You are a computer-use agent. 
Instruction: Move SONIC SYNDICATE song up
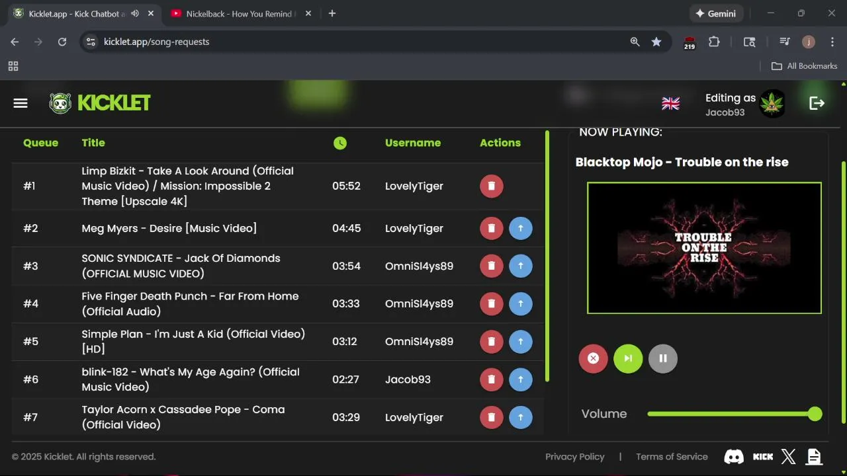point(521,266)
